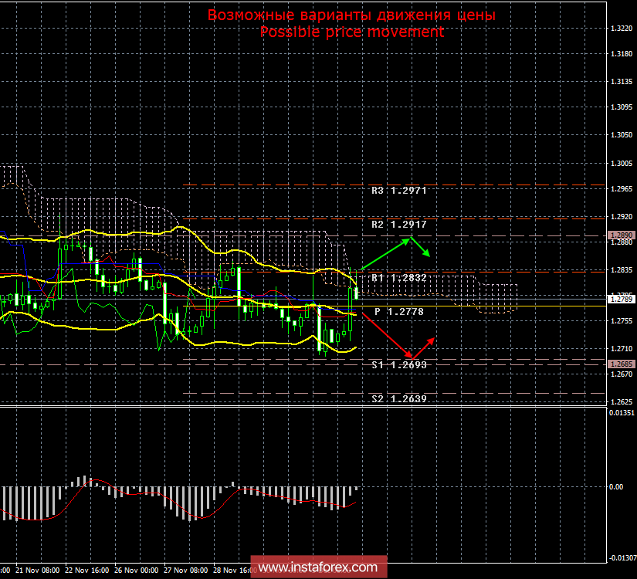The image size is (637, 579).
Task: Click the highlighted 1.2685 price level tag
Action: [x=622, y=364]
